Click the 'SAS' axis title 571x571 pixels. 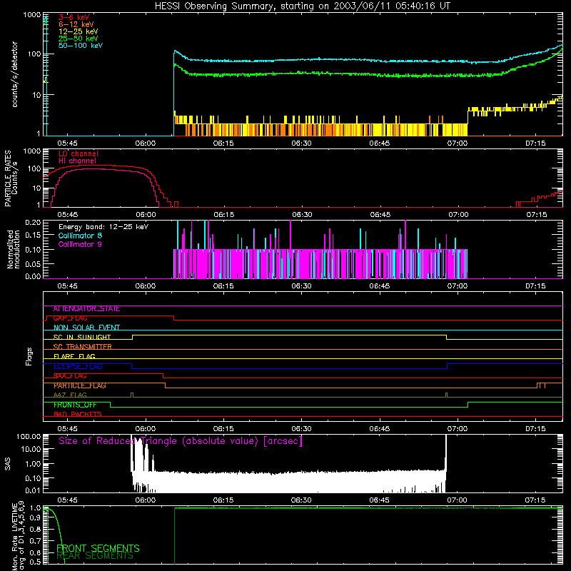[x=7, y=464]
